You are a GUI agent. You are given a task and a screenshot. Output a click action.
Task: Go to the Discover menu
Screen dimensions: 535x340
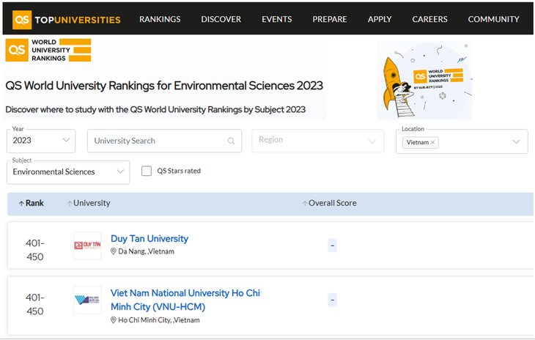(221, 19)
